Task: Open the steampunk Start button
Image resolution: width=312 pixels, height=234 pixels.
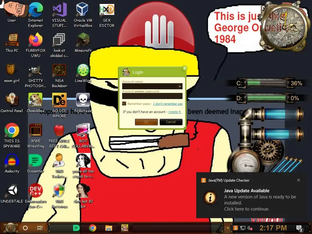Action: pos(11,228)
